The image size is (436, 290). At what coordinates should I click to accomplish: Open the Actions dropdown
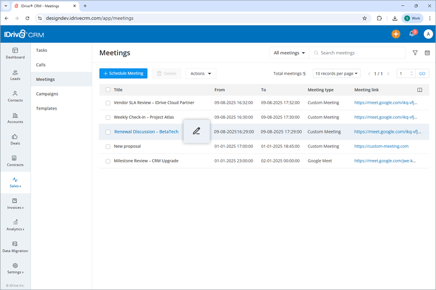click(x=200, y=73)
